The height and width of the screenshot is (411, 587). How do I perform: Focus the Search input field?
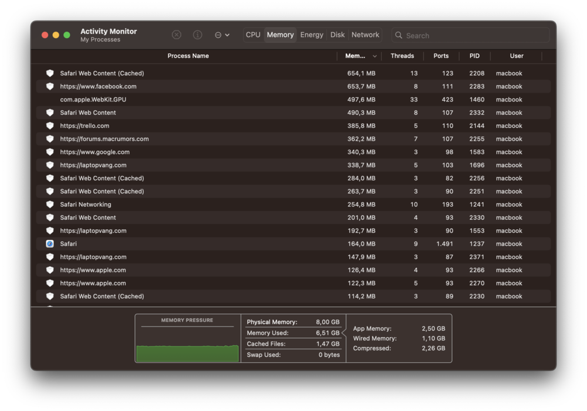pos(471,35)
